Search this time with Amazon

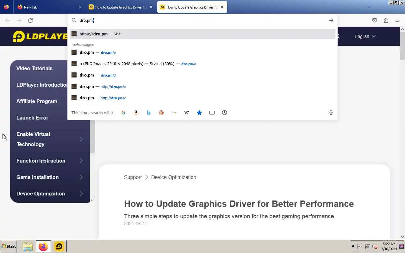pyautogui.click(x=136, y=113)
